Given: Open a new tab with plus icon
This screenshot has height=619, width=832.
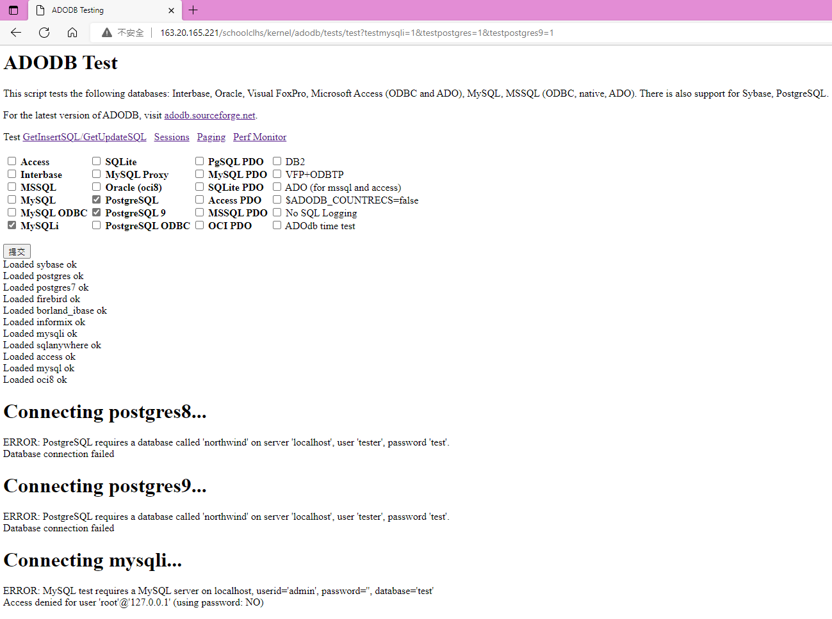Looking at the screenshot, I should (x=193, y=10).
